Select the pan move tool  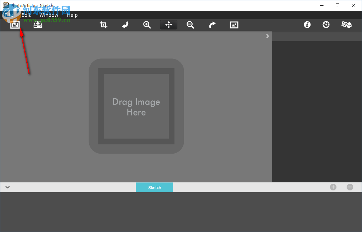point(169,25)
